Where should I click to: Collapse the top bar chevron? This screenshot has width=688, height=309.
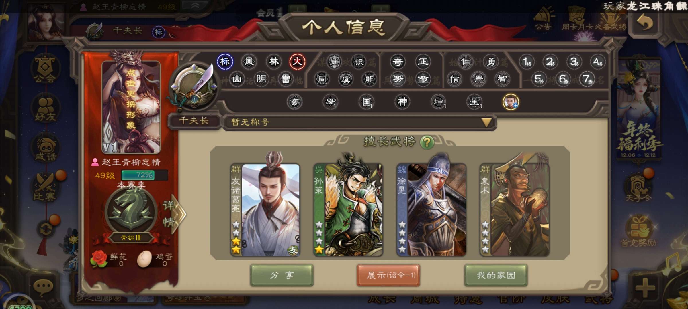click(195, 6)
